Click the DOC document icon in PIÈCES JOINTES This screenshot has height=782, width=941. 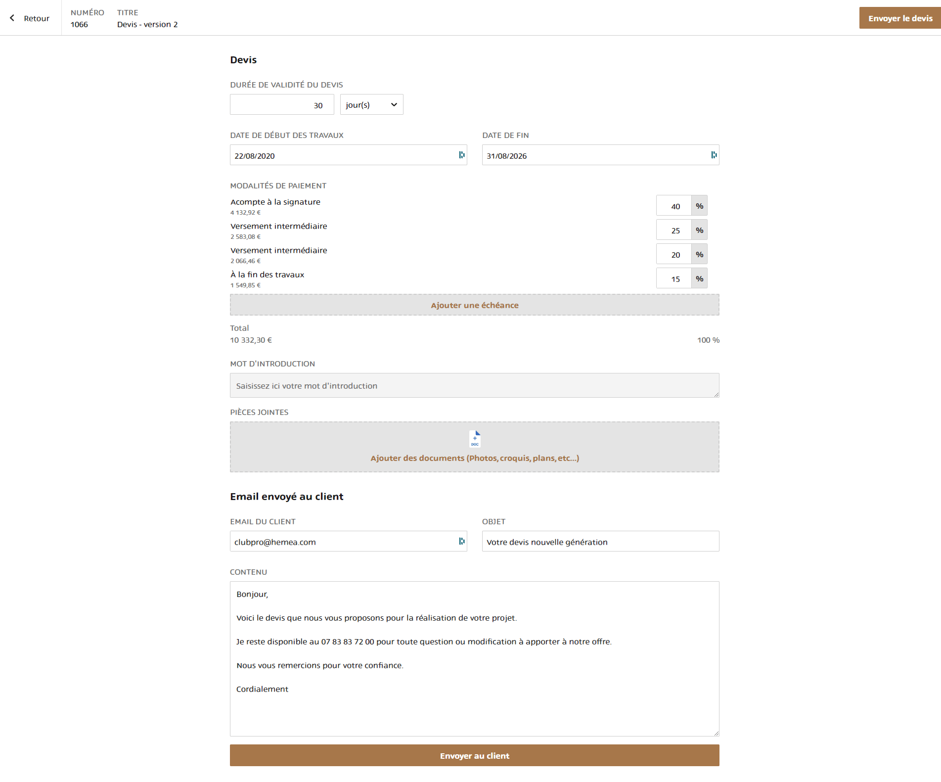coord(474,439)
